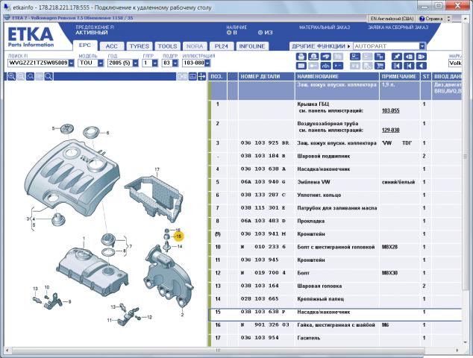
Task: Select part number 028 103 665
Action: pos(260,299)
